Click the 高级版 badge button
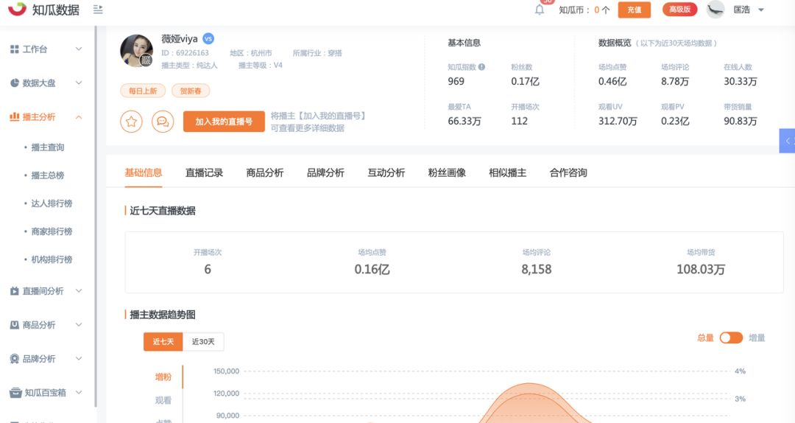Image resolution: width=795 pixels, height=423 pixels. [x=680, y=9]
